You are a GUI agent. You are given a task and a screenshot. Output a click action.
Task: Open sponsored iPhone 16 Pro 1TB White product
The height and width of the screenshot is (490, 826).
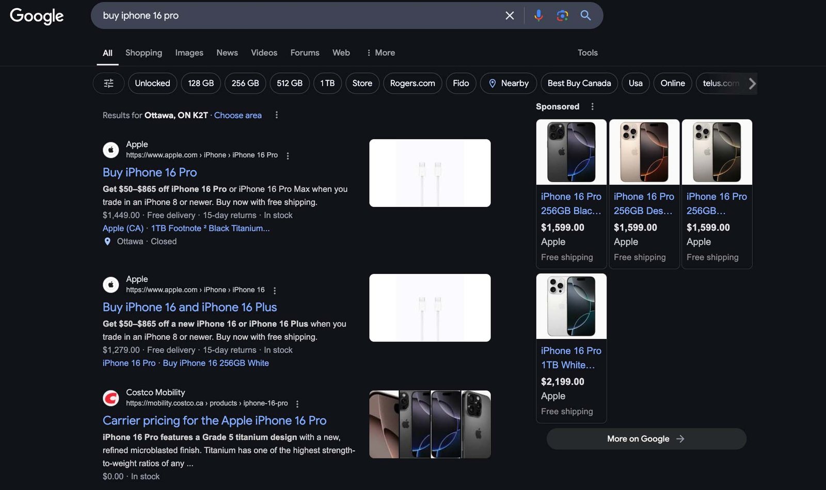point(571,348)
